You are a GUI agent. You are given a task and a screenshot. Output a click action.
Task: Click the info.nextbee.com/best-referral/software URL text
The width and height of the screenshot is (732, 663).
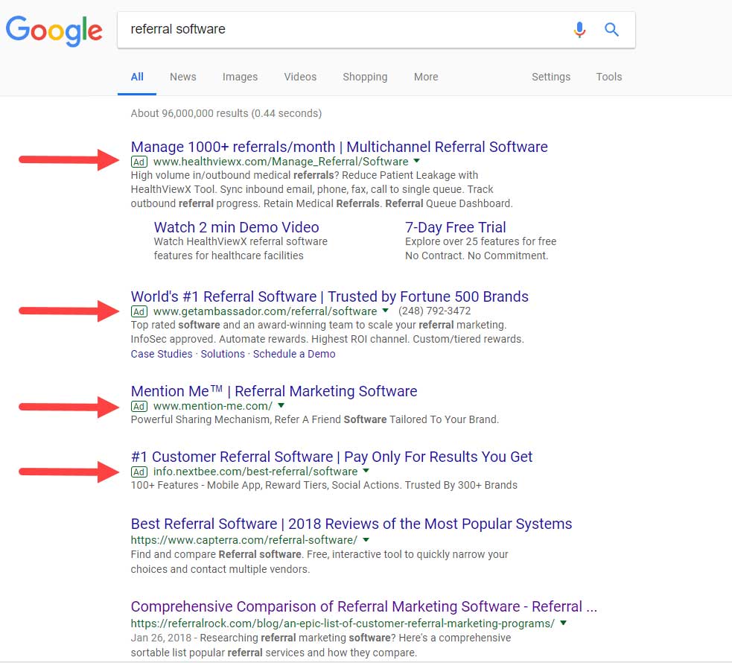[255, 472]
